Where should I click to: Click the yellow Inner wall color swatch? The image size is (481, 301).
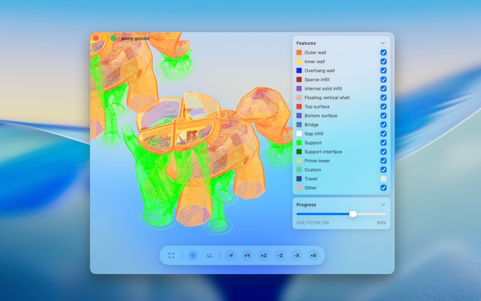tap(299, 61)
